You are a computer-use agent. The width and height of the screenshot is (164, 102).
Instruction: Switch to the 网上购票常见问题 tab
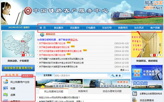click(54, 92)
